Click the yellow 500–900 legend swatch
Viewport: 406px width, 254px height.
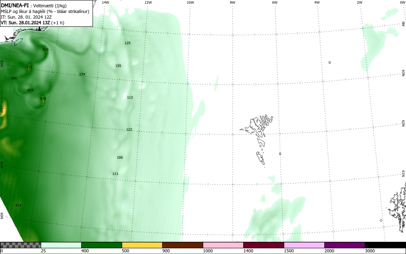pyautogui.click(x=142, y=245)
